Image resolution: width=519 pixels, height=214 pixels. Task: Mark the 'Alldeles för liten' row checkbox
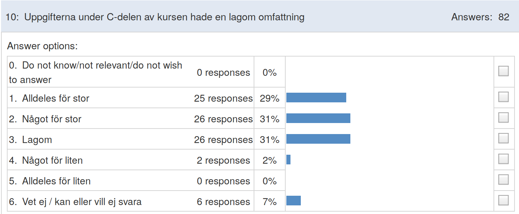pyautogui.click(x=504, y=180)
